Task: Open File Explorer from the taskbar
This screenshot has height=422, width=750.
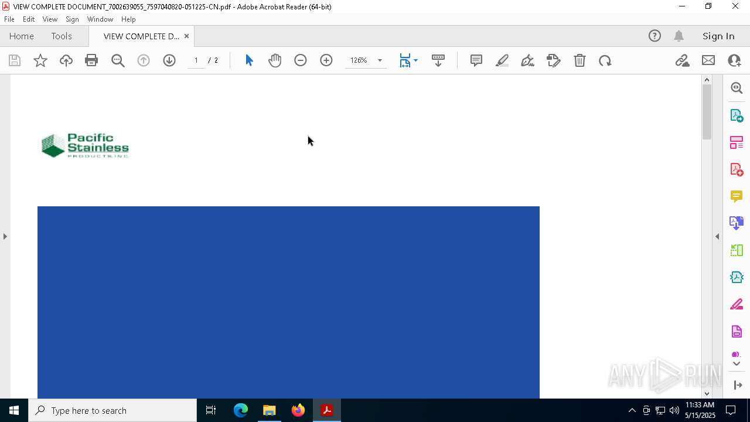Action: click(x=269, y=410)
